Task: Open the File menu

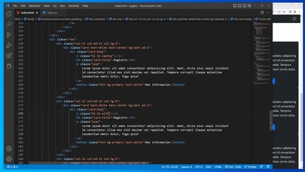Action: click(x=15, y=6)
